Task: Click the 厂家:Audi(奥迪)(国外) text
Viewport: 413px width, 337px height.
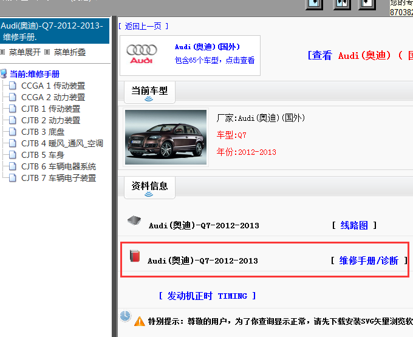Action: [261, 118]
